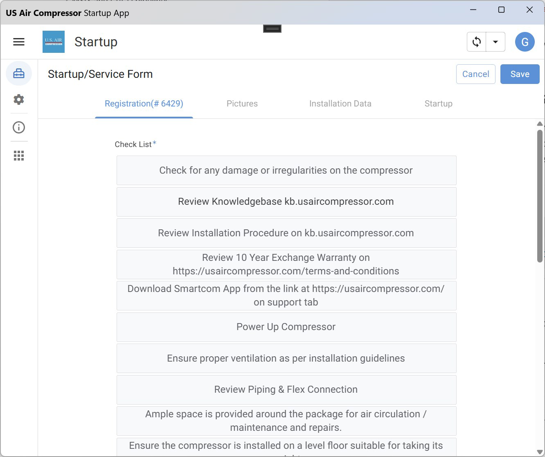Screen dimensions: 545x457
Task: Click the dark handle at window top
Action: pyautogui.click(x=272, y=29)
